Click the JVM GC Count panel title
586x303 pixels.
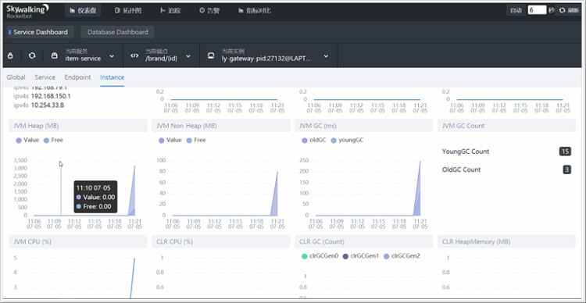(x=463, y=126)
